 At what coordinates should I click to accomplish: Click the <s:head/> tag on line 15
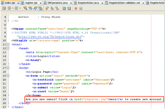pyautogui.click(x=33, y=60)
